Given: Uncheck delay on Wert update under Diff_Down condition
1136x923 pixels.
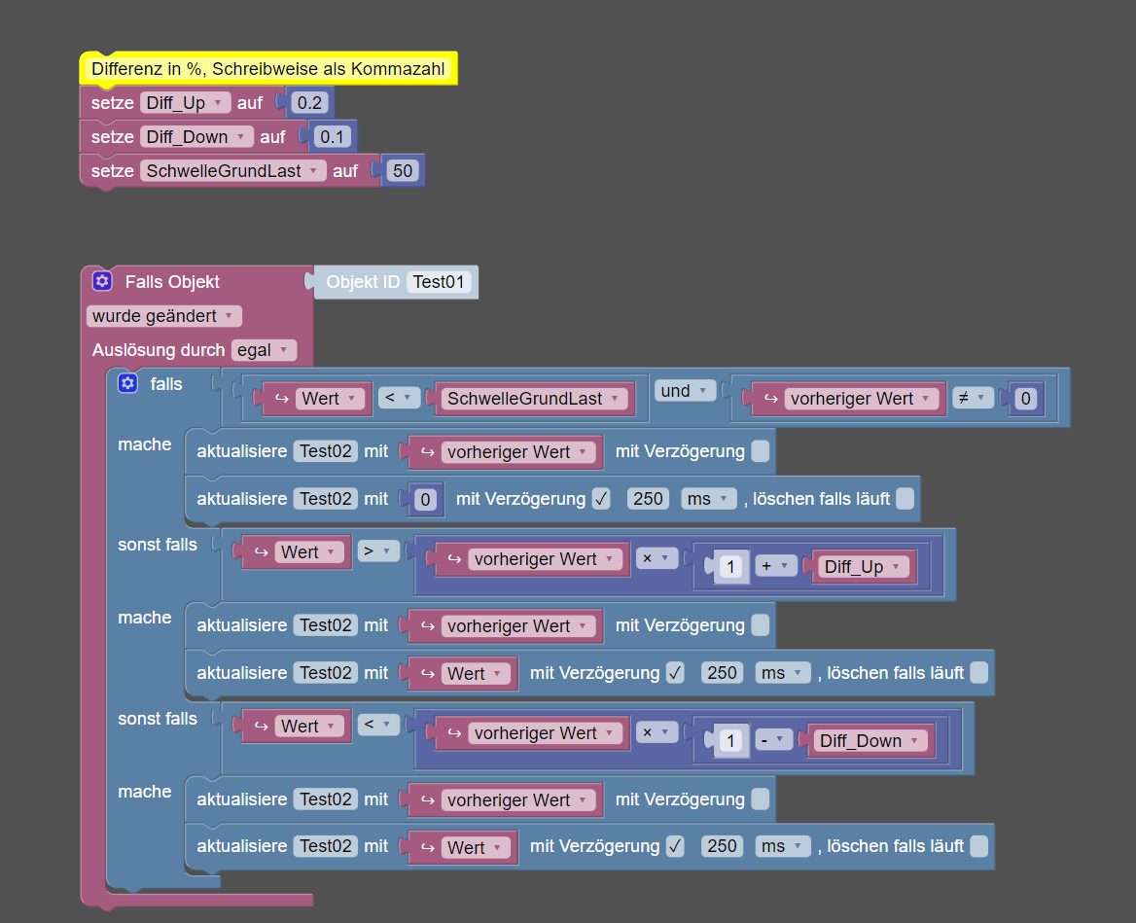Looking at the screenshot, I should click(675, 846).
